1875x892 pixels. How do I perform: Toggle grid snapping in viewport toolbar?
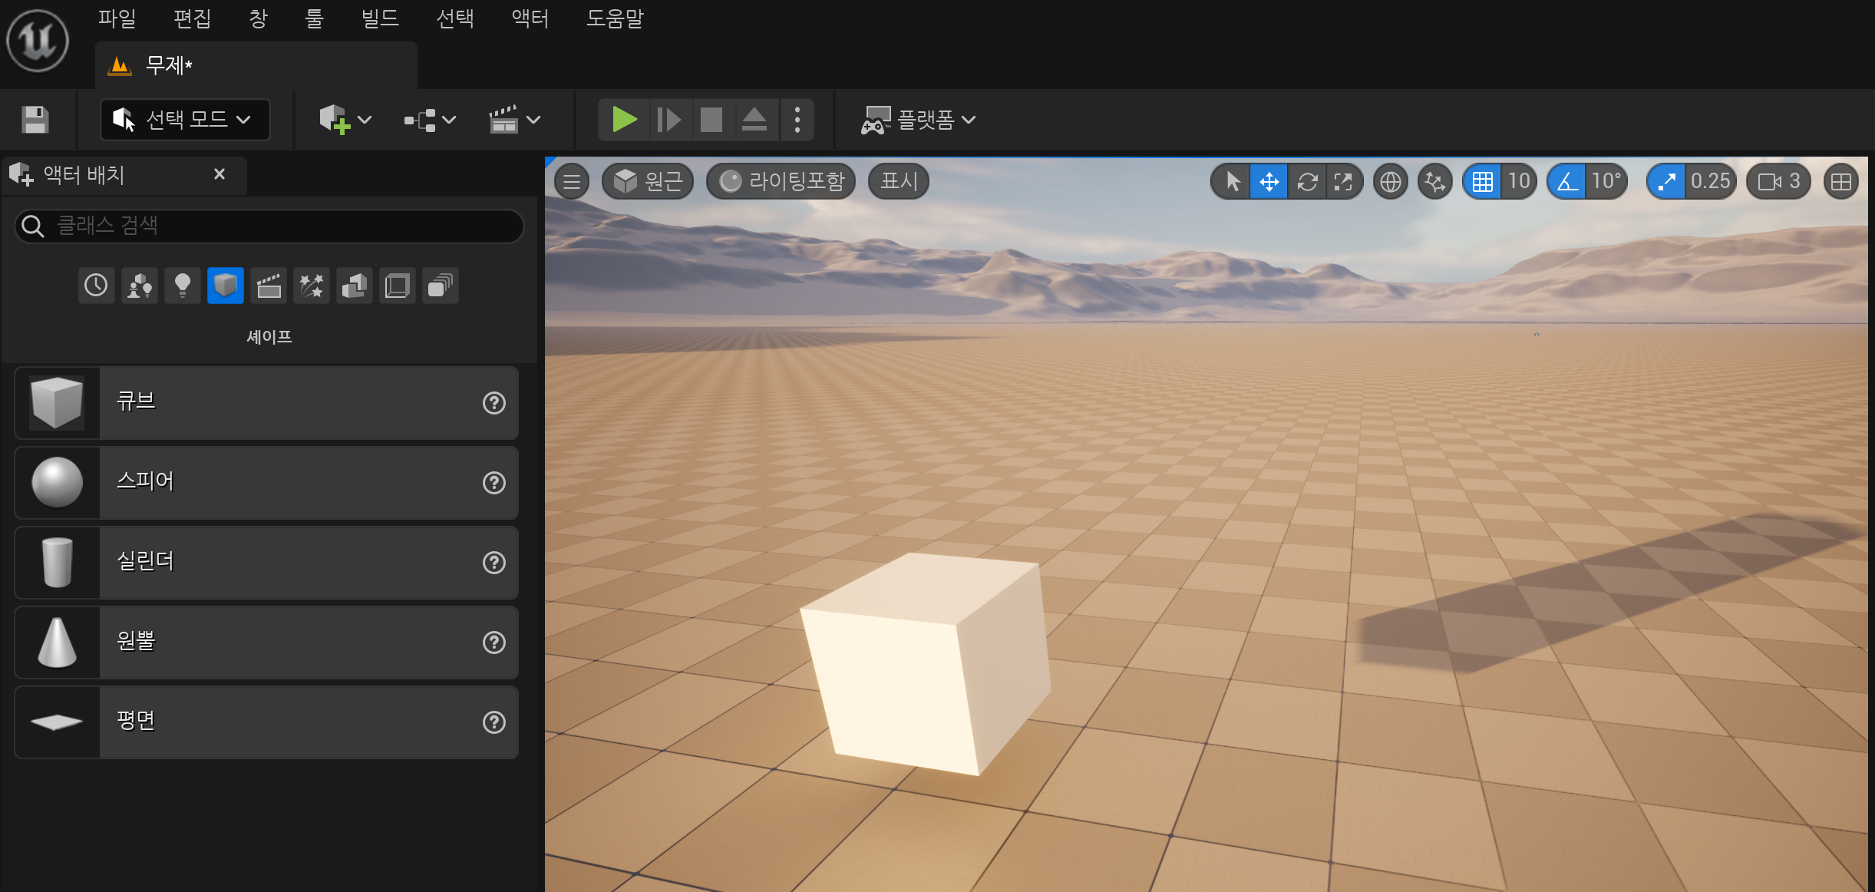click(x=1482, y=182)
